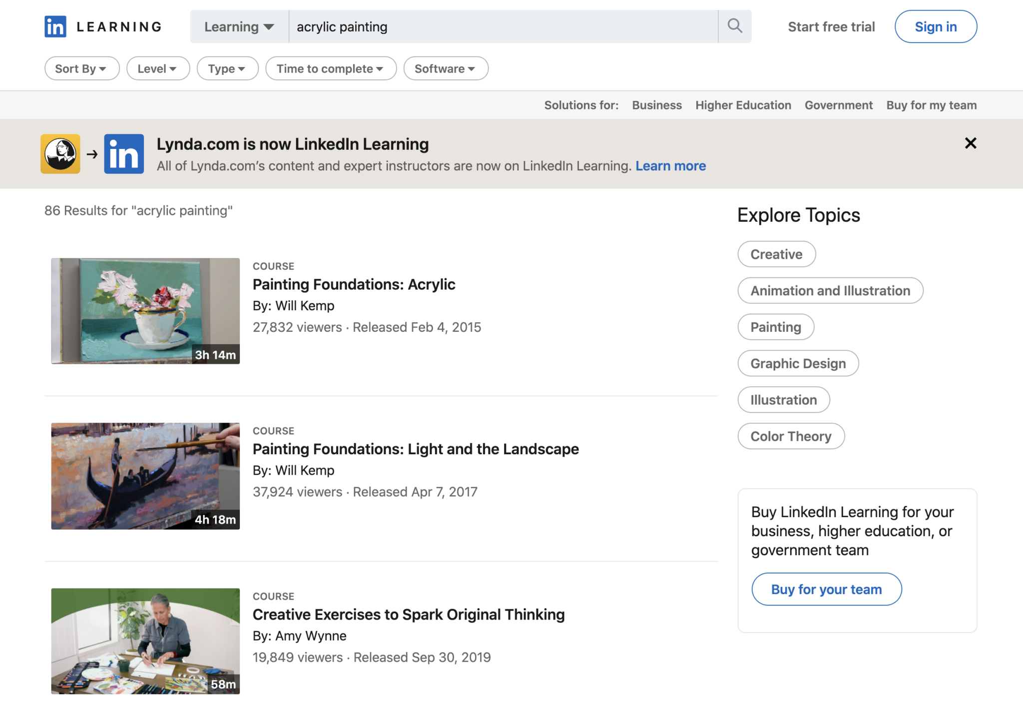The height and width of the screenshot is (724, 1023).
Task: Dismiss the Lynda.com banner with X
Action: point(970,143)
